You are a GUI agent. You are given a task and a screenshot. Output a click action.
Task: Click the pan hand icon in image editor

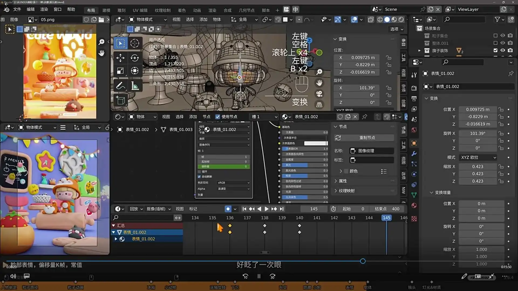101,53
